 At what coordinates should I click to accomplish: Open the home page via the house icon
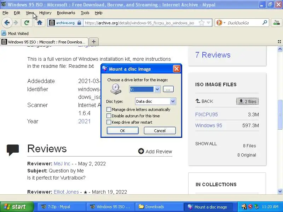(x=40, y=23)
